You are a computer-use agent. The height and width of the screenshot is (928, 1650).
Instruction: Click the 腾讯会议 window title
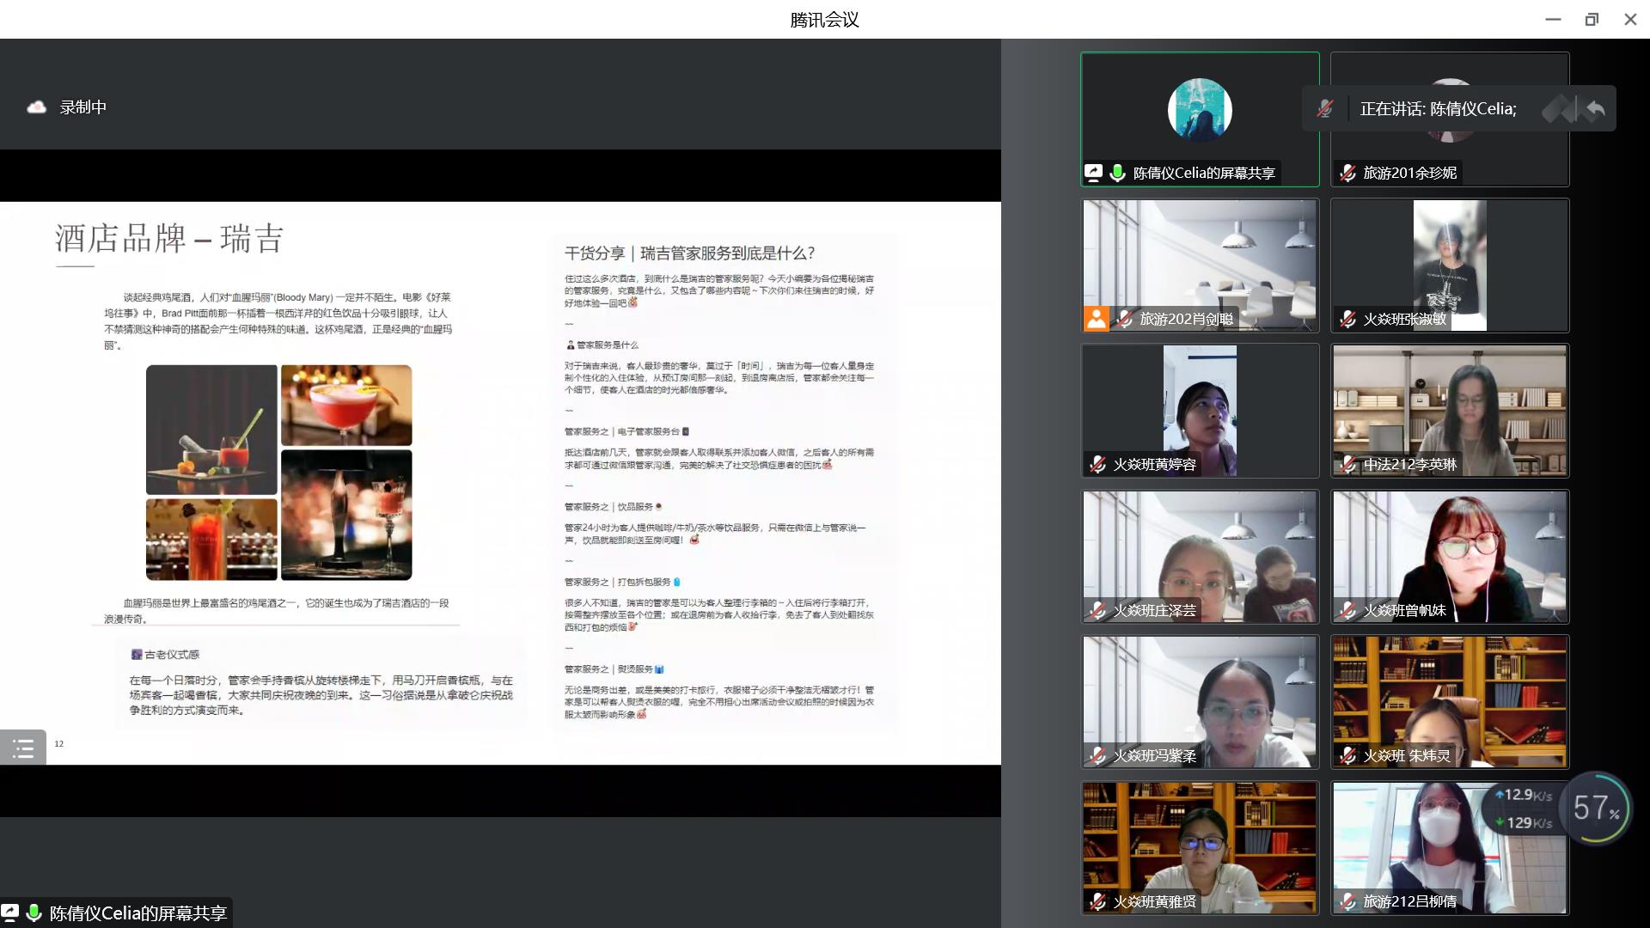tap(825, 19)
